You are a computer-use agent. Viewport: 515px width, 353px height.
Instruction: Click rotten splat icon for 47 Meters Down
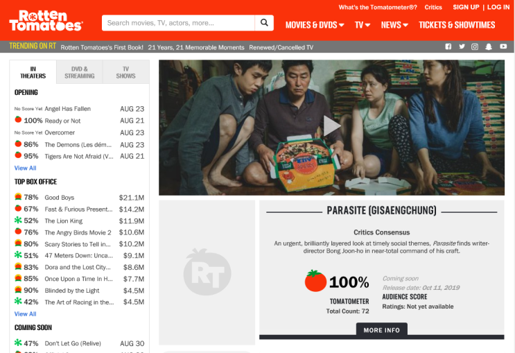coord(18,255)
